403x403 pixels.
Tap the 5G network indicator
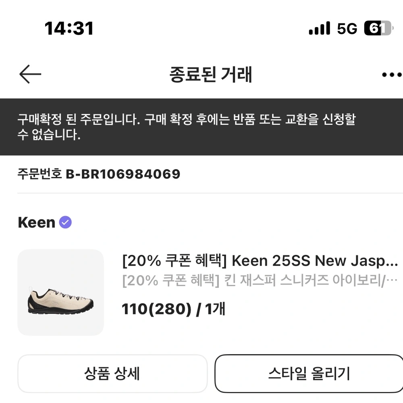pos(347,29)
